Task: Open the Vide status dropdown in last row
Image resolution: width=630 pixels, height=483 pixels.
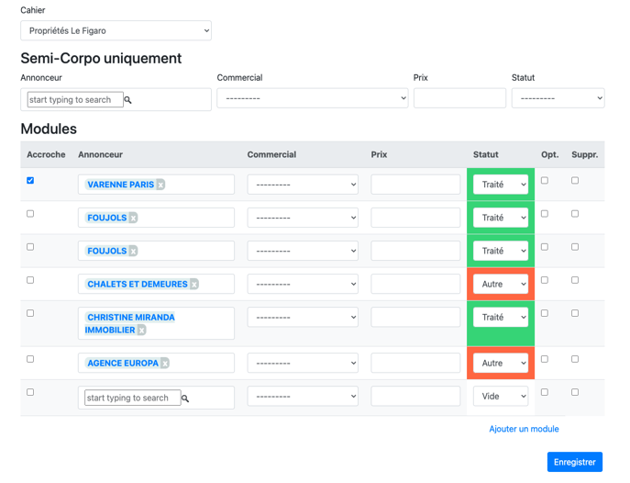Action: pyautogui.click(x=501, y=397)
